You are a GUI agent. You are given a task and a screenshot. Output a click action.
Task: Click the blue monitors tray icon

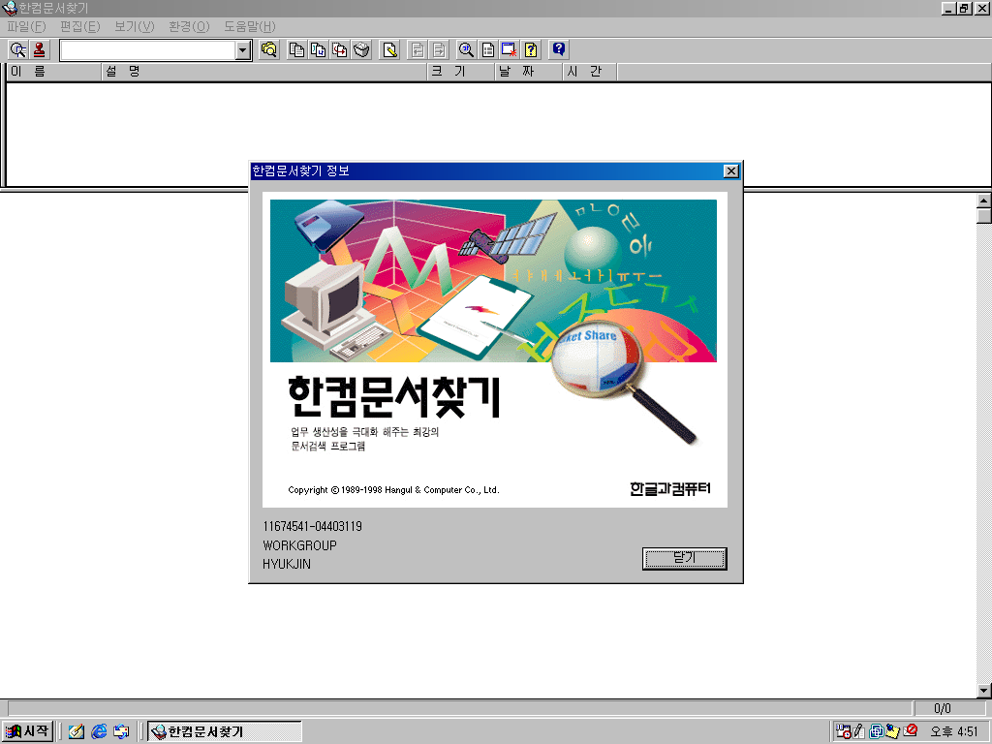point(876,731)
